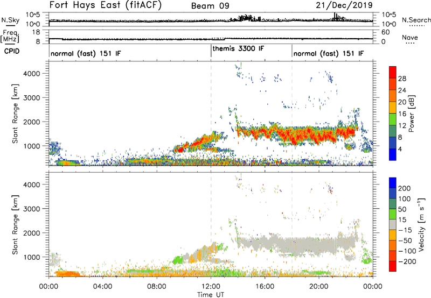This screenshot has height=298, width=431.
Task: Click the 'Beam 09' label
Action: 210,6
